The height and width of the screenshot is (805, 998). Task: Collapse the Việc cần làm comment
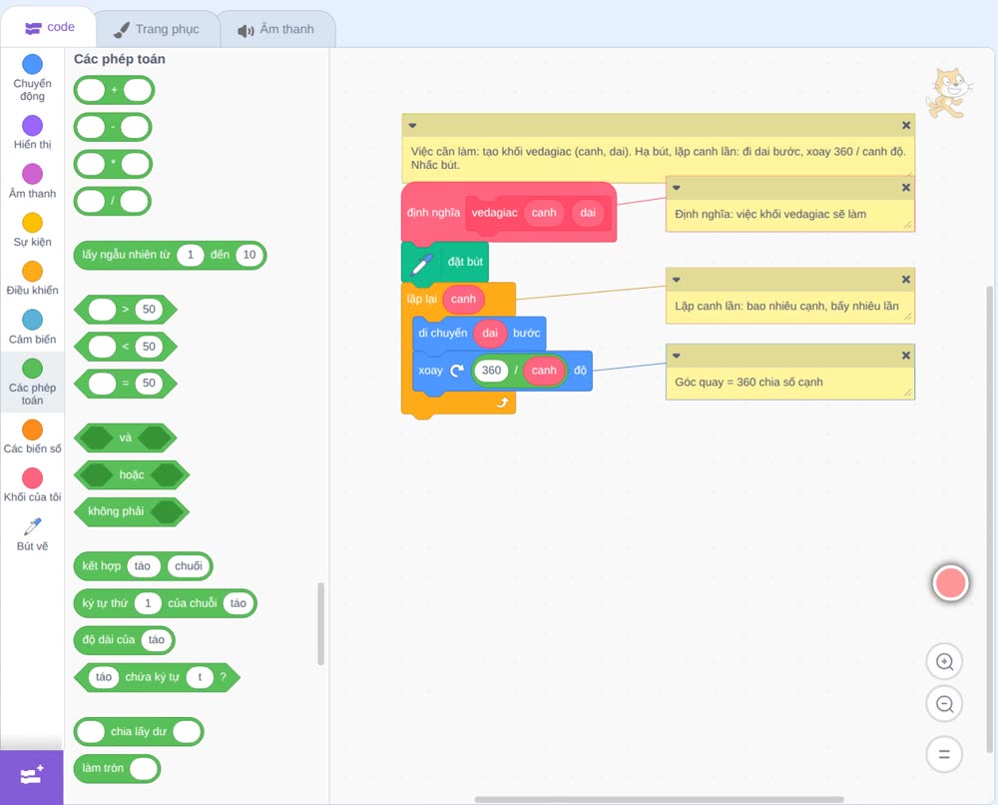click(x=412, y=126)
